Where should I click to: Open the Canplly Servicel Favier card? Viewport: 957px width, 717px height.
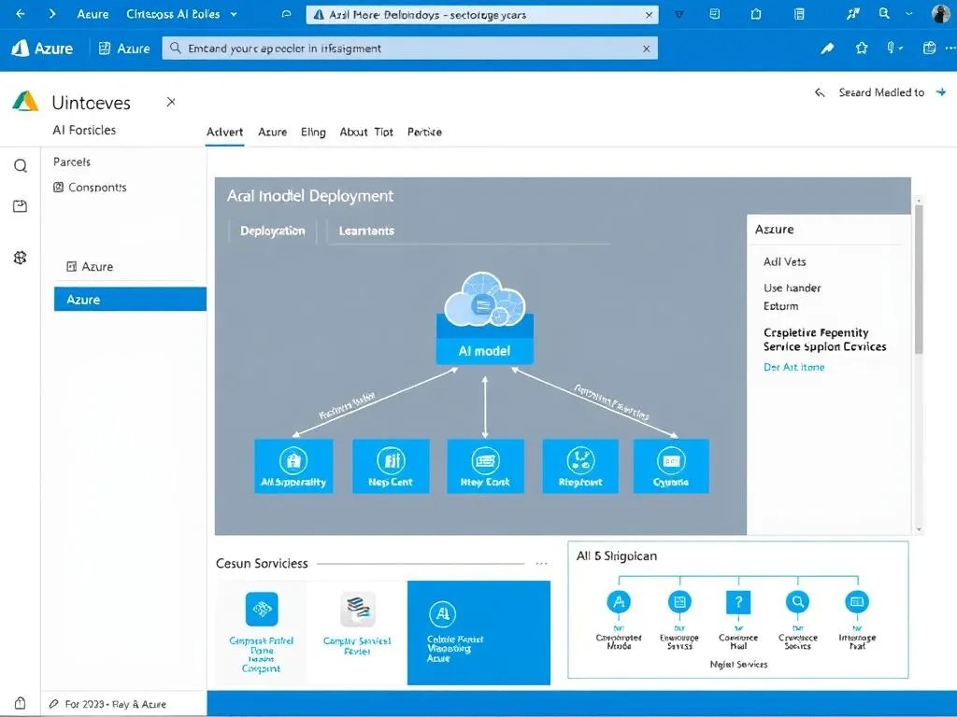click(357, 632)
